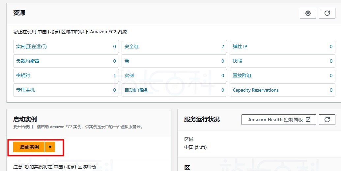Open Capacity Reservations resource link
The width and height of the screenshot is (341, 171).
tap(256, 90)
